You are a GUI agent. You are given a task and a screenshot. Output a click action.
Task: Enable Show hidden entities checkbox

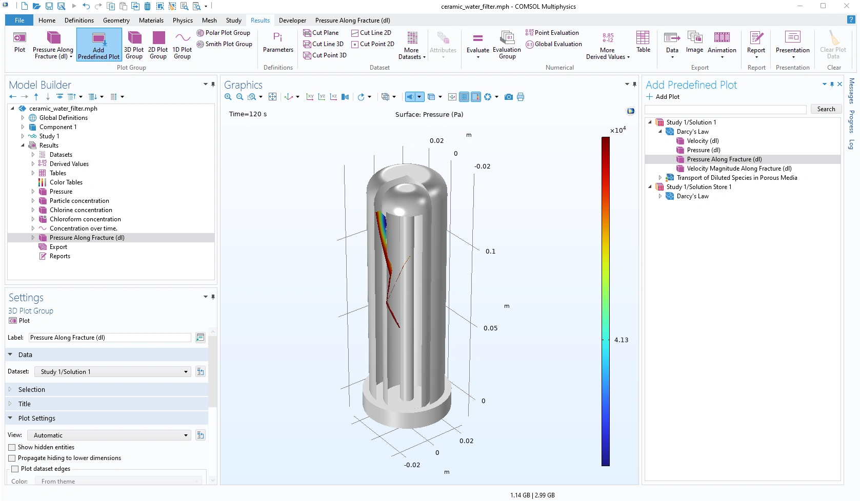(12, 447)
